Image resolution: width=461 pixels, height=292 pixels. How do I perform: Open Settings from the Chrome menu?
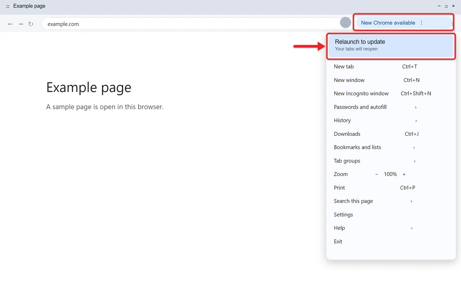(x=391, y=215)
